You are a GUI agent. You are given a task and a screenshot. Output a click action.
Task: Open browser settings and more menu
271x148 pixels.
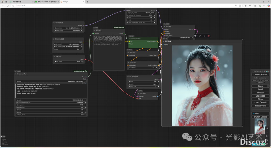[264, 6]
